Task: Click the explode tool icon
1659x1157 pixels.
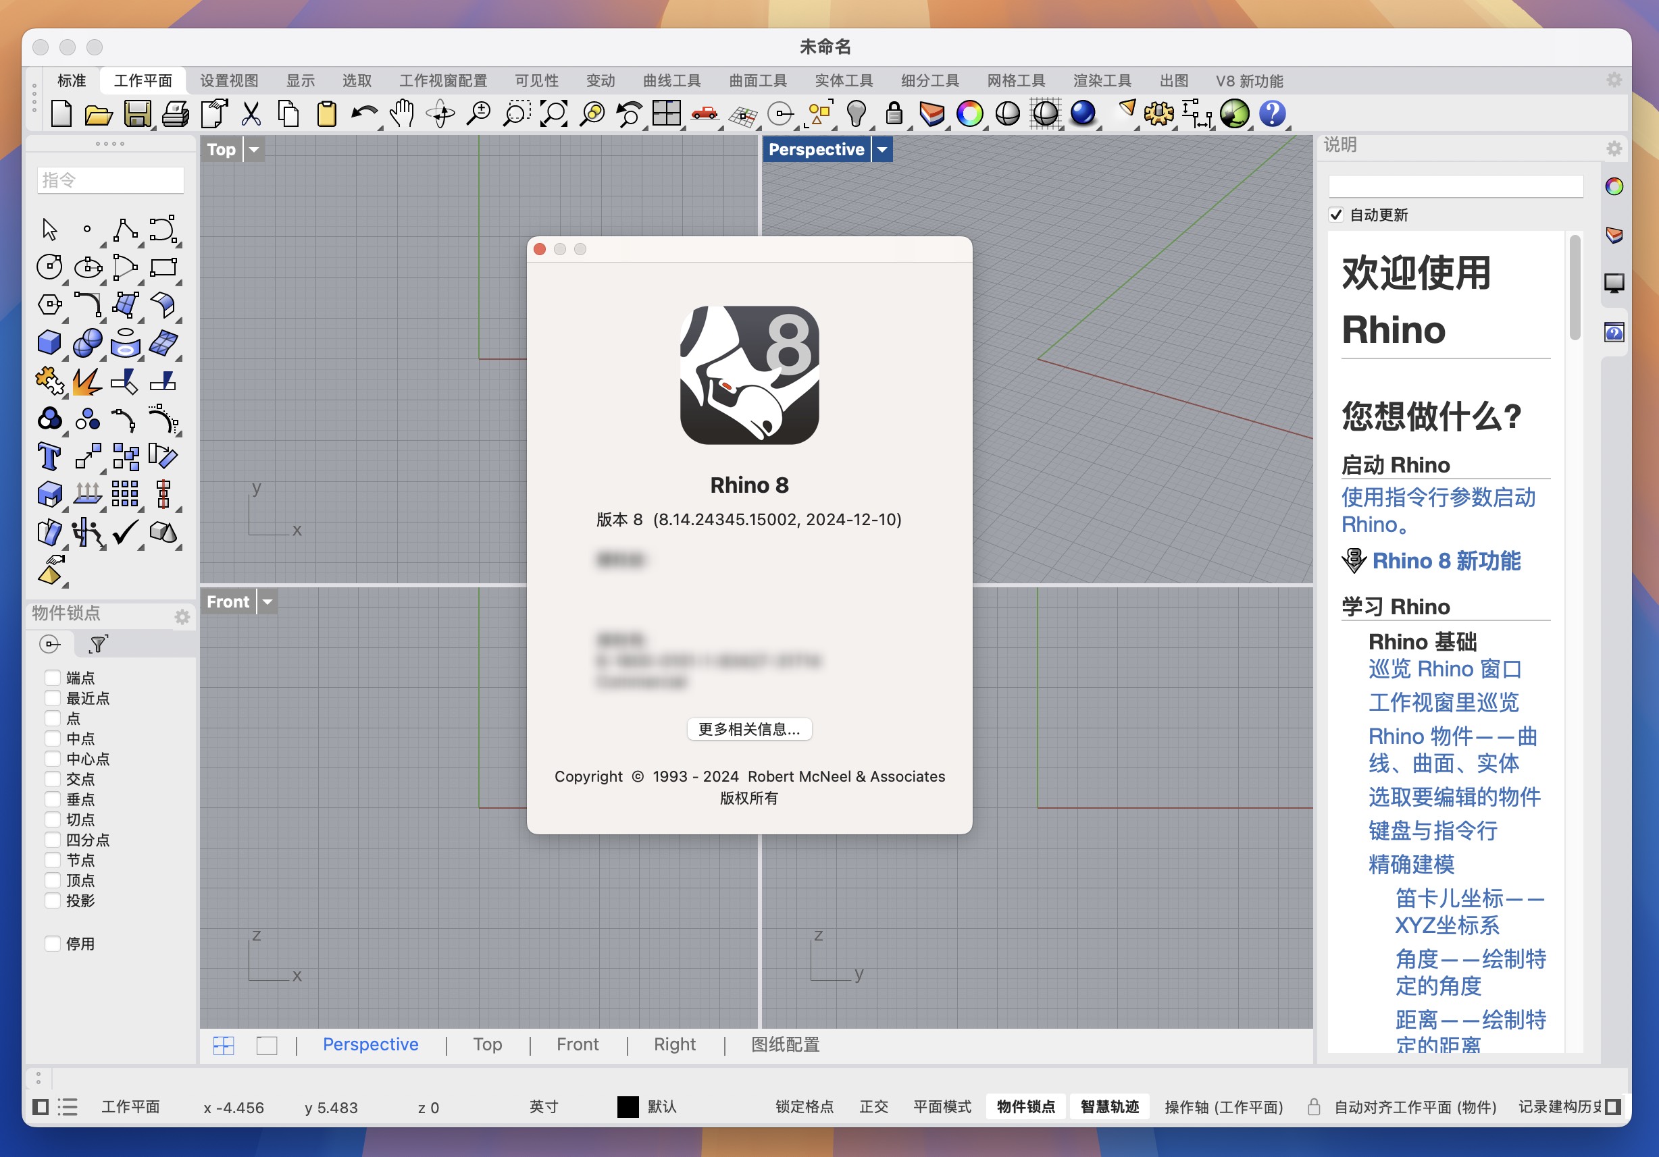Action: click(88, 381)
